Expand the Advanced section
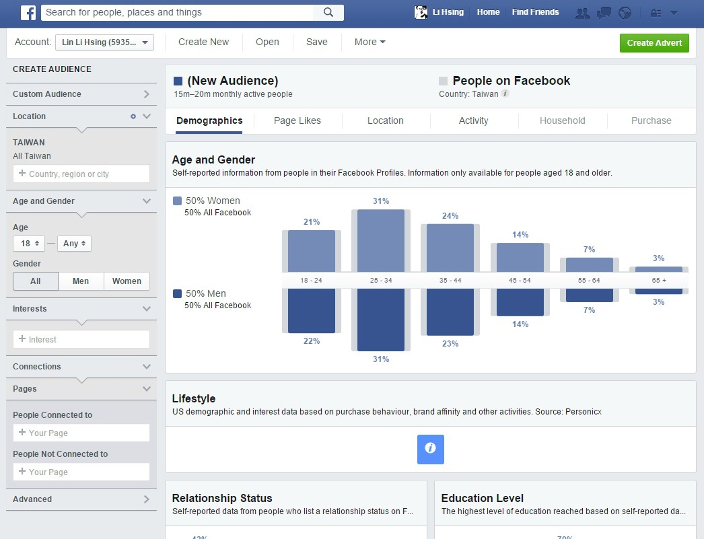The image size is (704, 539). [x=81, y=499]
